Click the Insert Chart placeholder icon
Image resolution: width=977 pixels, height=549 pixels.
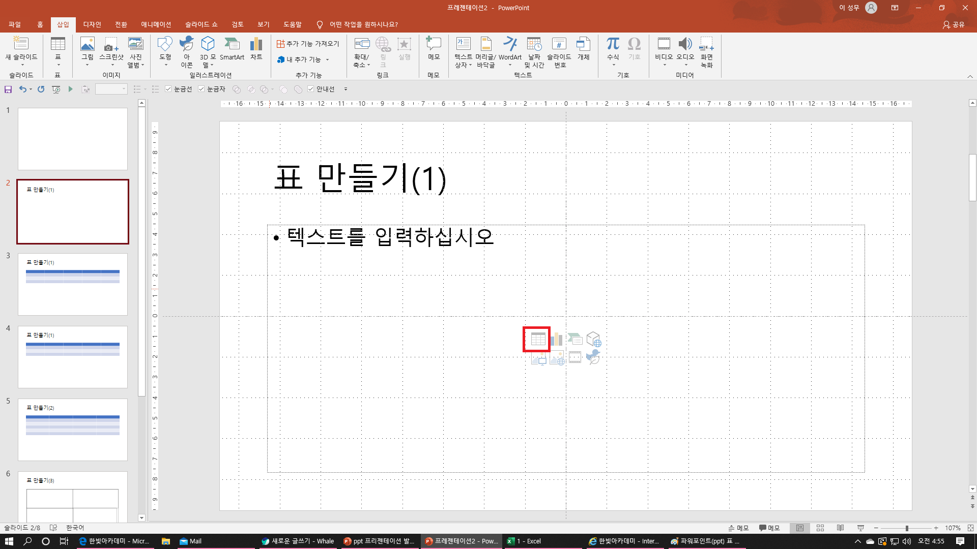click(x=556, y=339)
